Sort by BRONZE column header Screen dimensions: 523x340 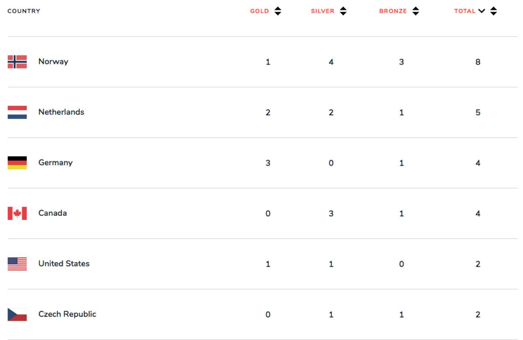click(x=393, y=11)
